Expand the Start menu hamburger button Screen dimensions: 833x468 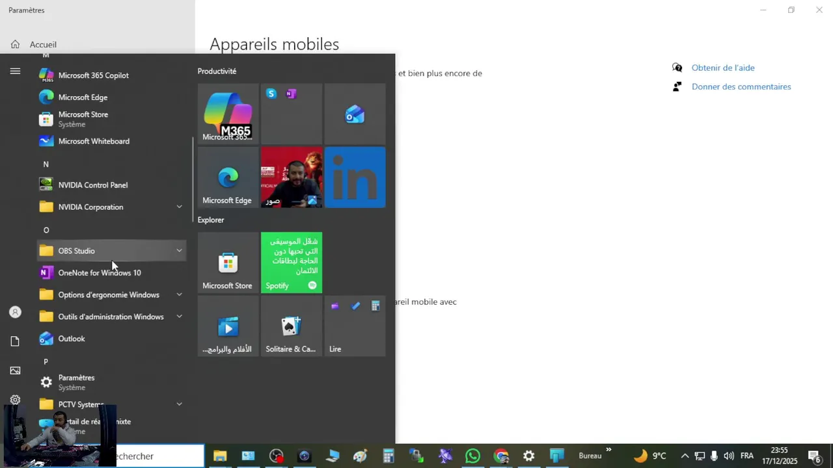[x=15, y=71]
